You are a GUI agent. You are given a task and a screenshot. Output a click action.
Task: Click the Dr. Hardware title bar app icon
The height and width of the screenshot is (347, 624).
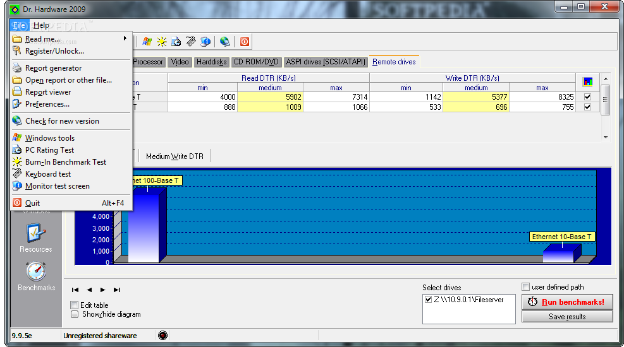coord(15,9)
